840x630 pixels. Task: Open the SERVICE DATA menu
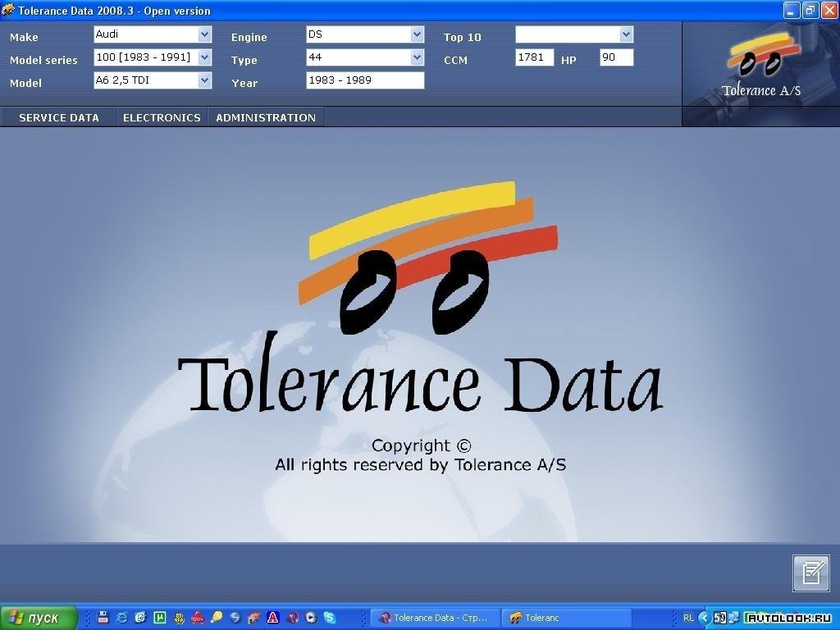[x=59, y=117]
